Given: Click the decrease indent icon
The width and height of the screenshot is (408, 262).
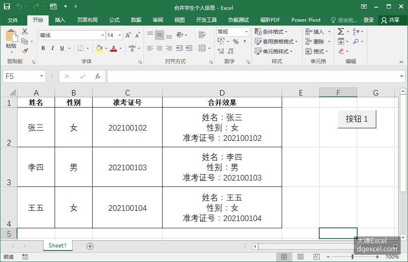Looking at the screenshot, I should [x=180, y=48].
